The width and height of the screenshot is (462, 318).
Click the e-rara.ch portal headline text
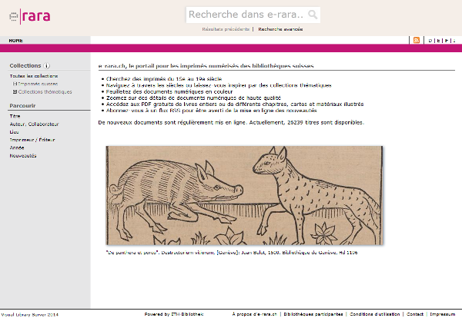point(206,66)
